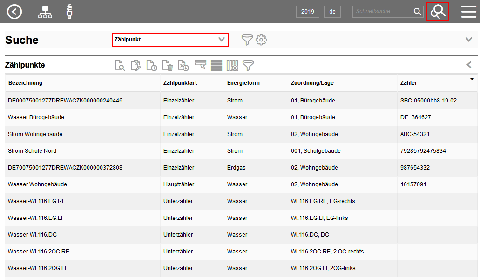480x280 pixels.
Task: Add a new Zählpunkt record
Action: (152, 65)
